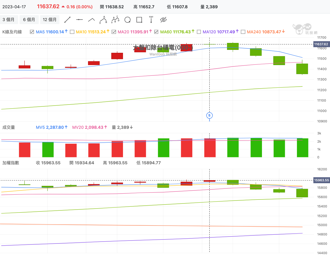The image size is (330, 256).
Task: Switch to the 3 個月 time range
Action: tap(9, 20)
